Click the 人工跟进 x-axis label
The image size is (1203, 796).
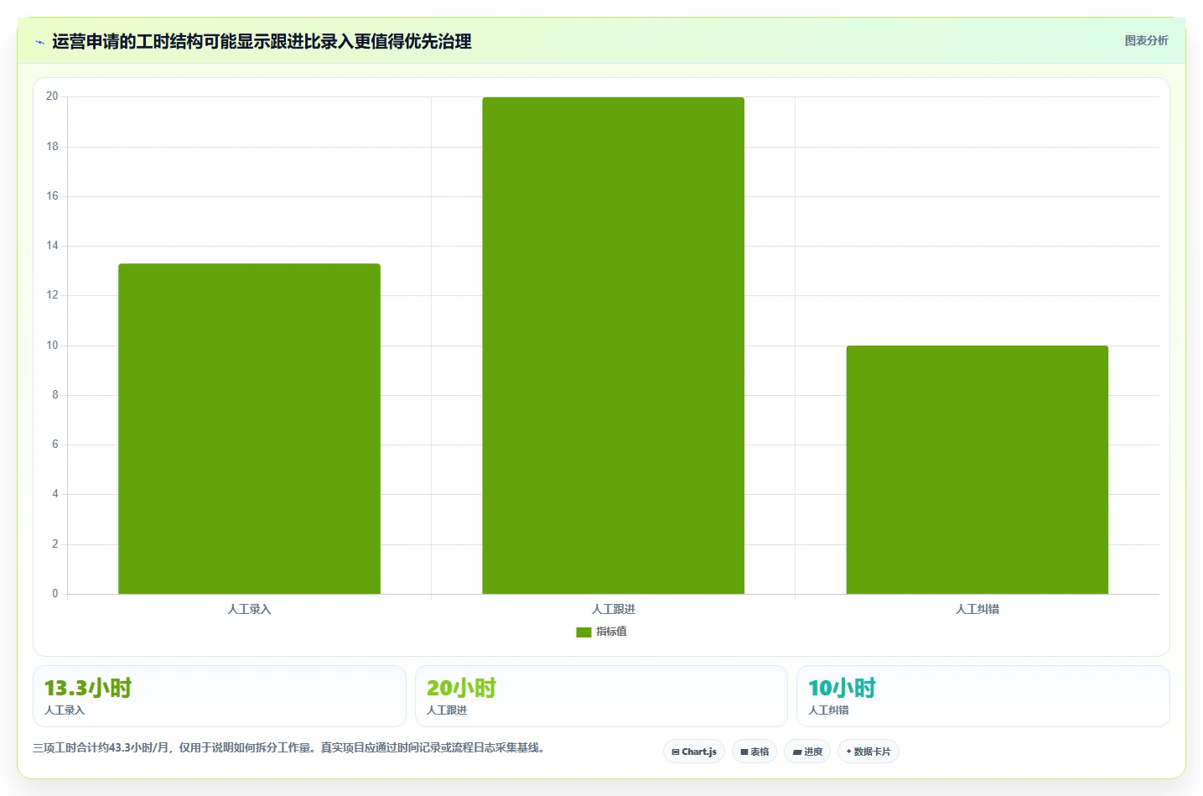coord(613,609)
